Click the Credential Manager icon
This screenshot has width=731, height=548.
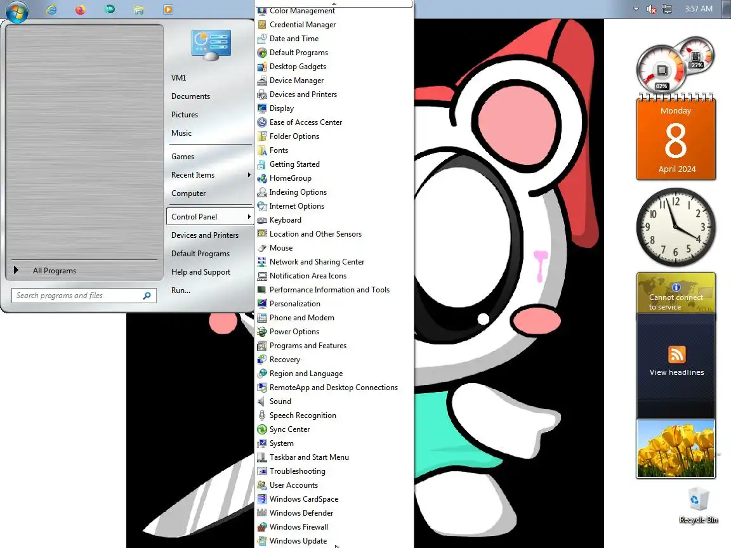262,25
